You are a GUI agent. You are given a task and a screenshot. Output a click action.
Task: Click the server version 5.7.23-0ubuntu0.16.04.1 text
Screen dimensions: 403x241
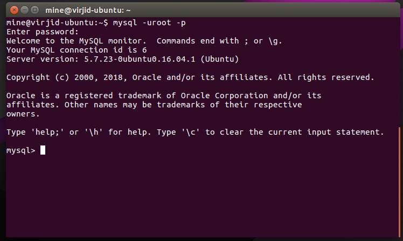click(x=140, y=59)
